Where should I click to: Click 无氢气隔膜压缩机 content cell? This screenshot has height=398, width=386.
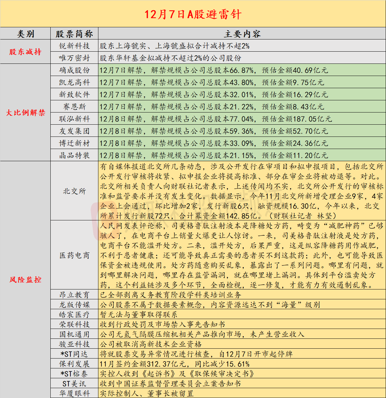coord(242,334)
